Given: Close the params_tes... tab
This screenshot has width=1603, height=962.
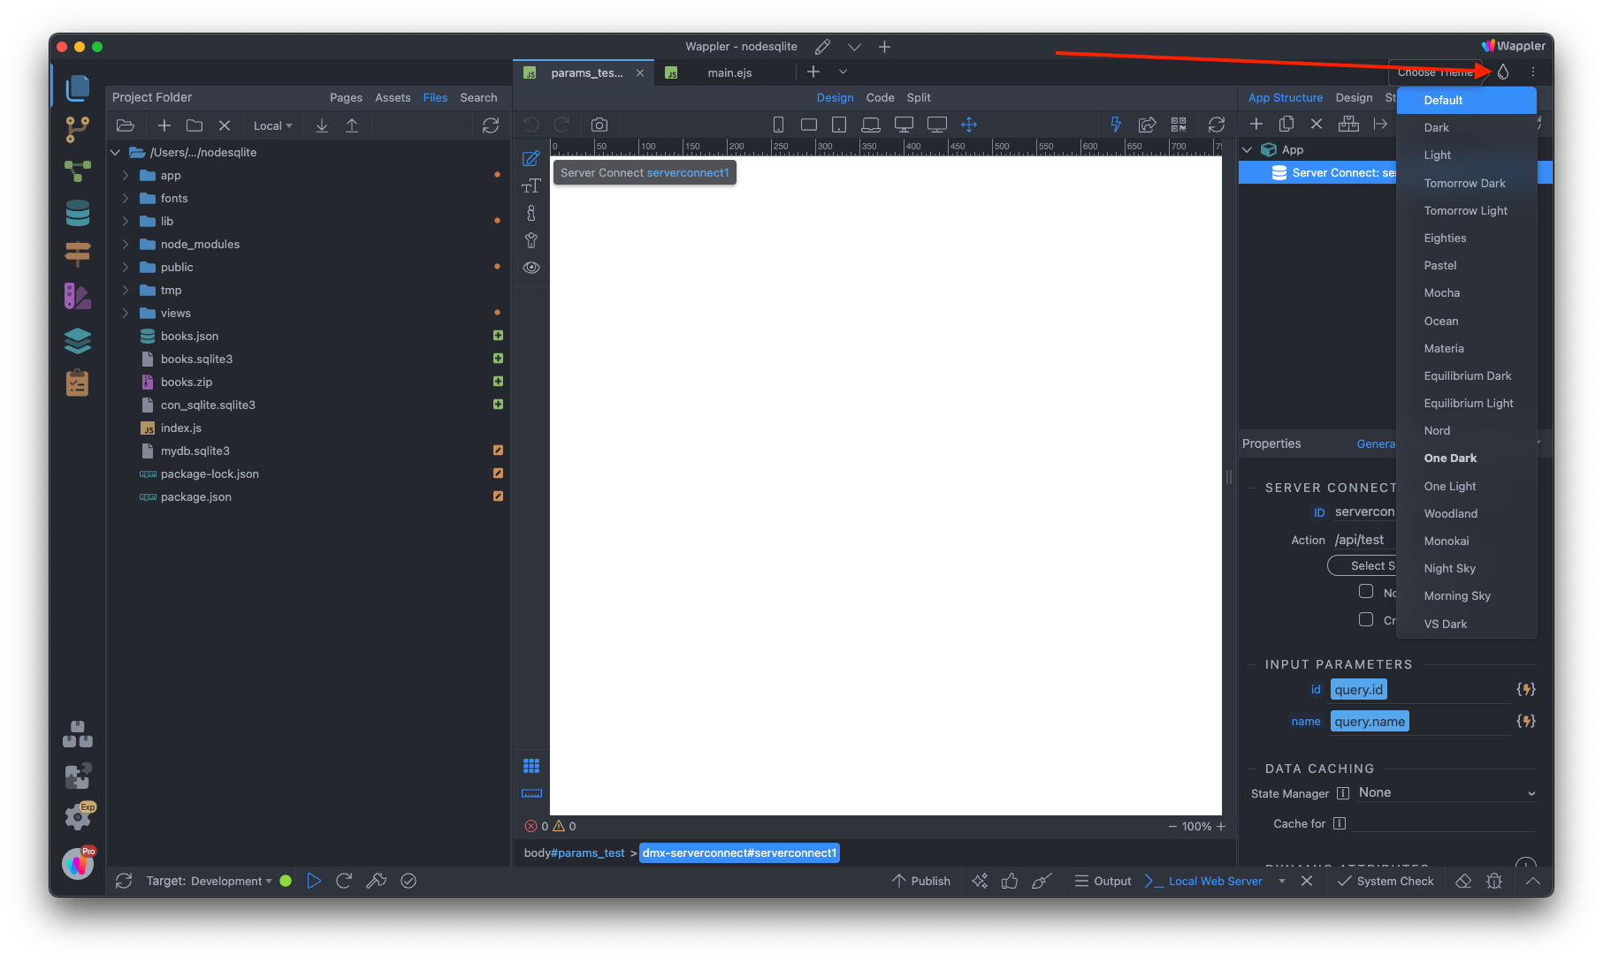Looking at the screenshot, I should (x=640, y=72).
